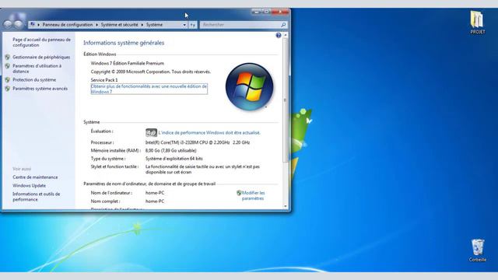Click the scrollbar up arrow

(x=286, y=35)
